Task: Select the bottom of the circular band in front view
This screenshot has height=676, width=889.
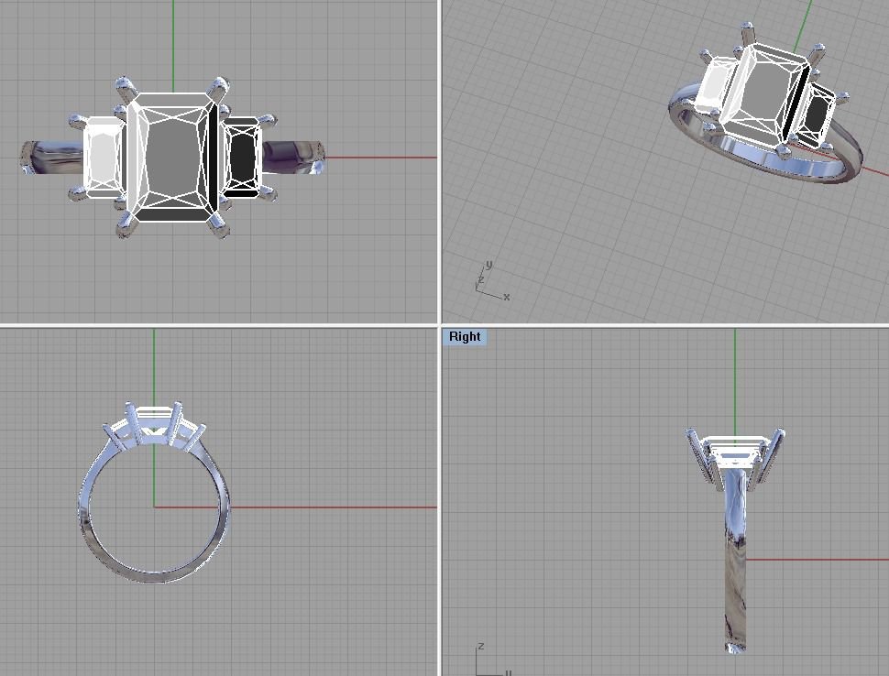Action: (x=153, y=576)
